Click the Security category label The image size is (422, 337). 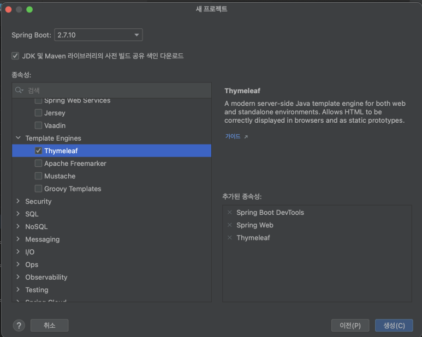tap(38, 201)
